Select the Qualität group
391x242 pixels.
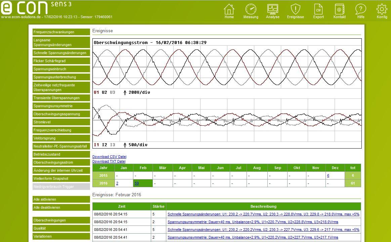[61, 228]
